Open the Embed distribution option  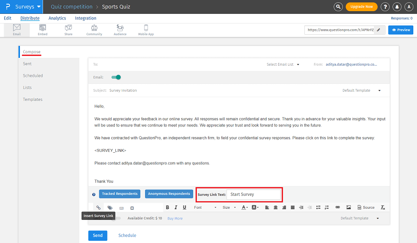coord(43,30)
